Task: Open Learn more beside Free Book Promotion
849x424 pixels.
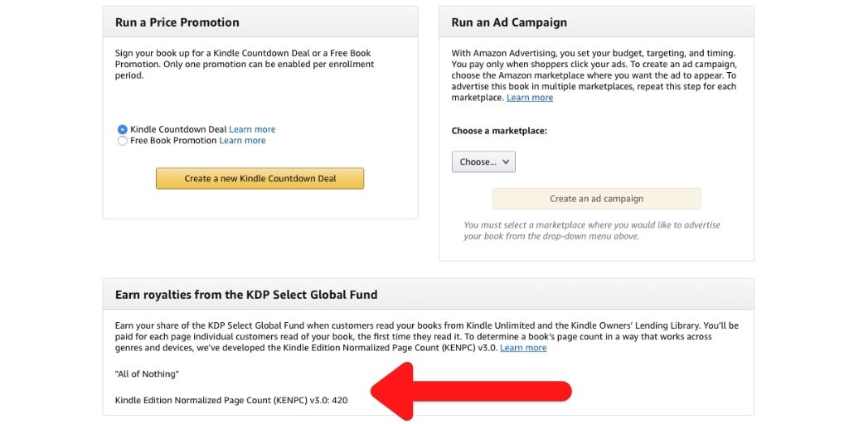Action: [x=242, y=141]
